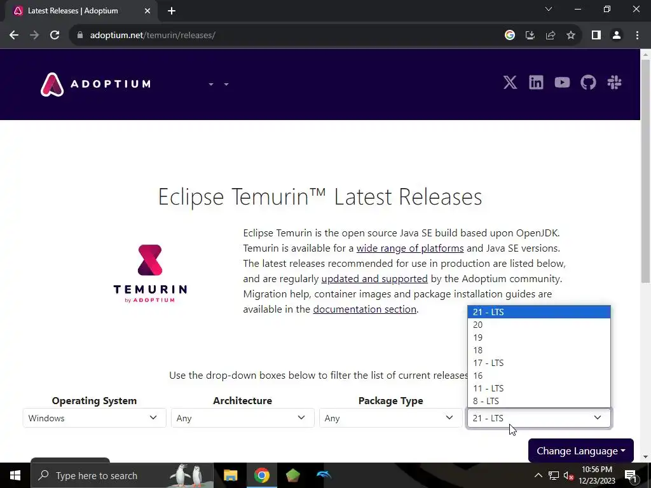This screenshot has width=651, height=488.
Task: Open the Adoptium YouTube channel
Action: click(x=562, y=83)
